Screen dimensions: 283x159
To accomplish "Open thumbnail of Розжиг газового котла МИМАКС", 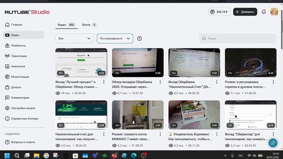I will (138, 115).
